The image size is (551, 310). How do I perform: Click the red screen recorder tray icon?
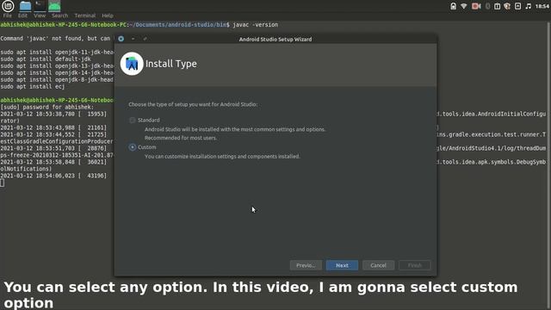point(476,6)
